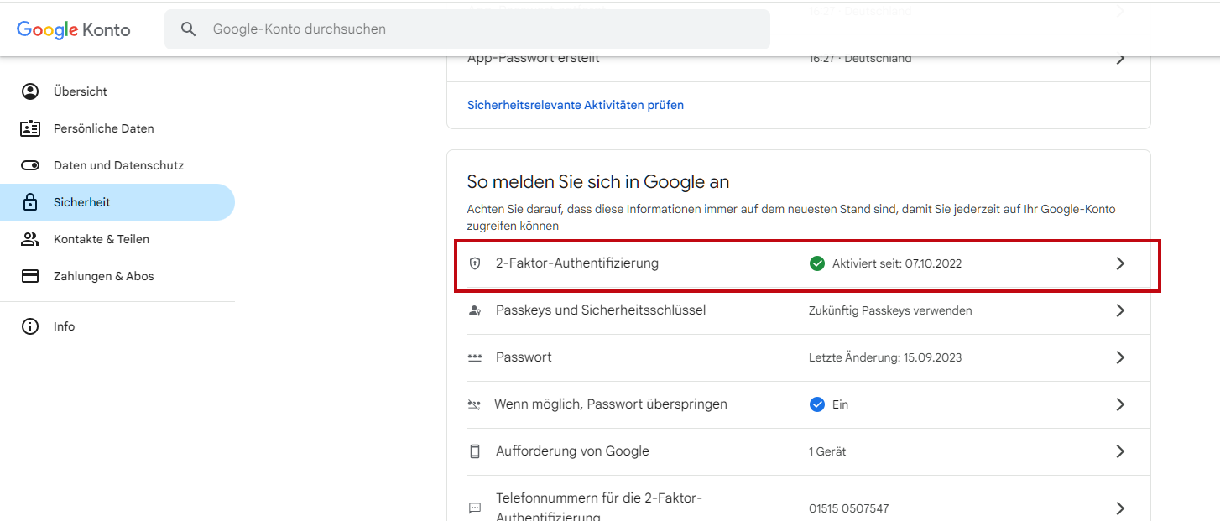Image resolution: width=1220 pixels, height=521 pixels.
Task: Open Daten und Datenschutz in the sidebar
Action: (x=117, y=165)
